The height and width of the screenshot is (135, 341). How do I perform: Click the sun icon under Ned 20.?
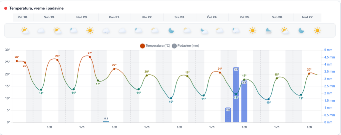[x=90, y=30]
